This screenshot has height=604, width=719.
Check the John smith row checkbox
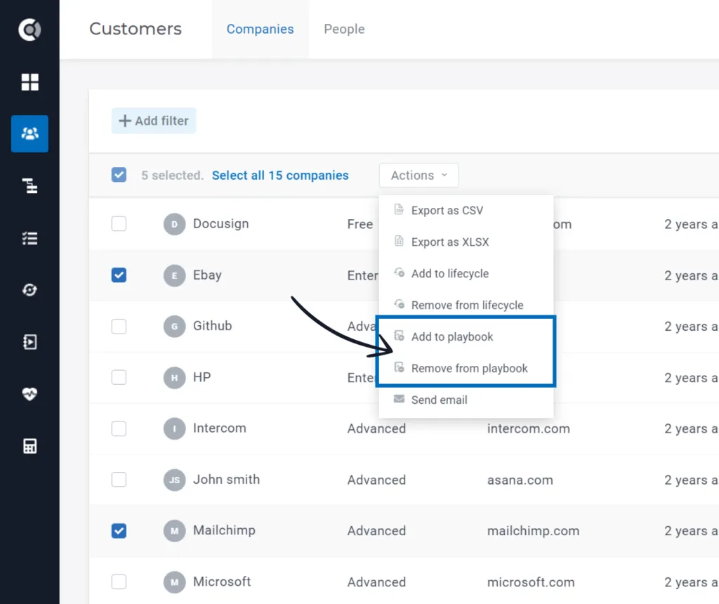(119, 480)
